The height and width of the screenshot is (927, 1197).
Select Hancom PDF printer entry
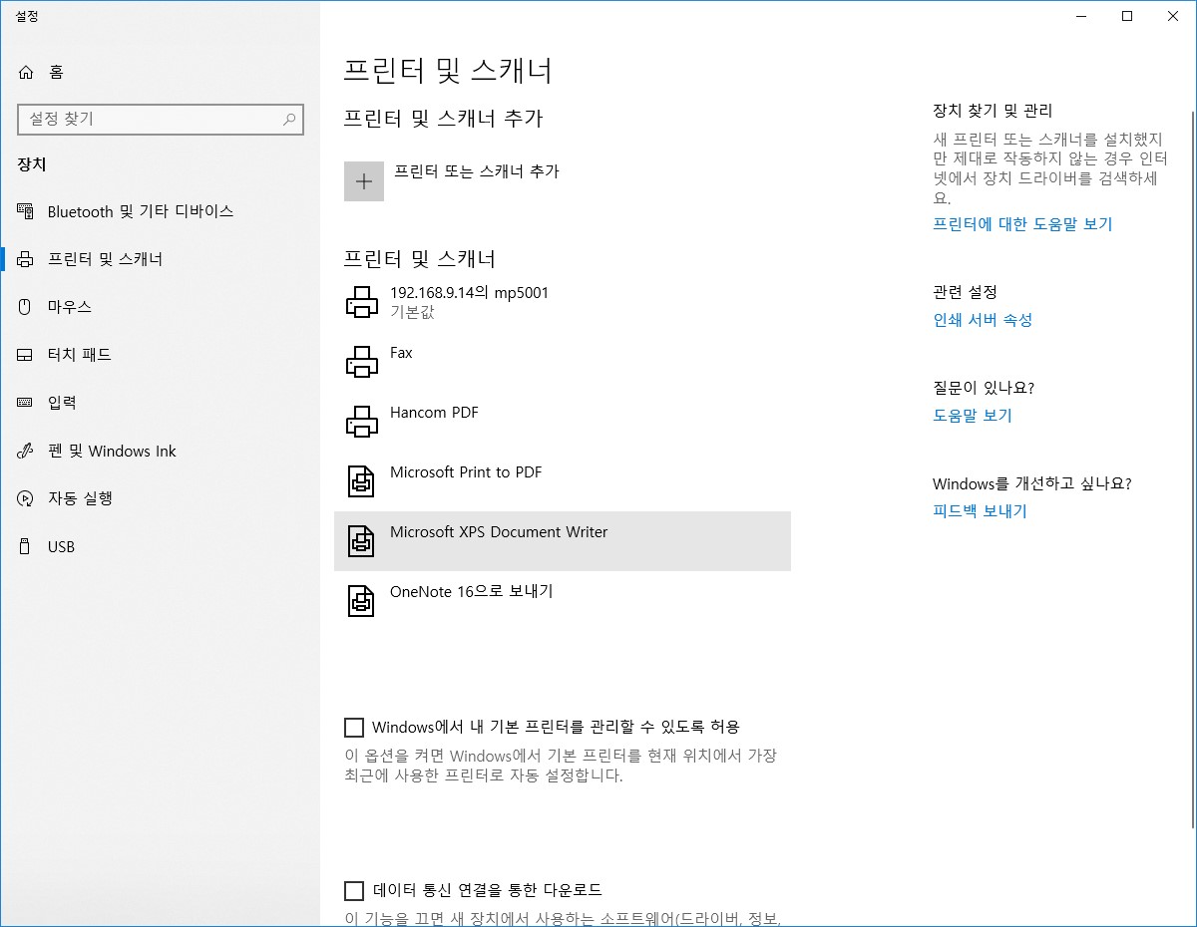[x=563, y=422]
